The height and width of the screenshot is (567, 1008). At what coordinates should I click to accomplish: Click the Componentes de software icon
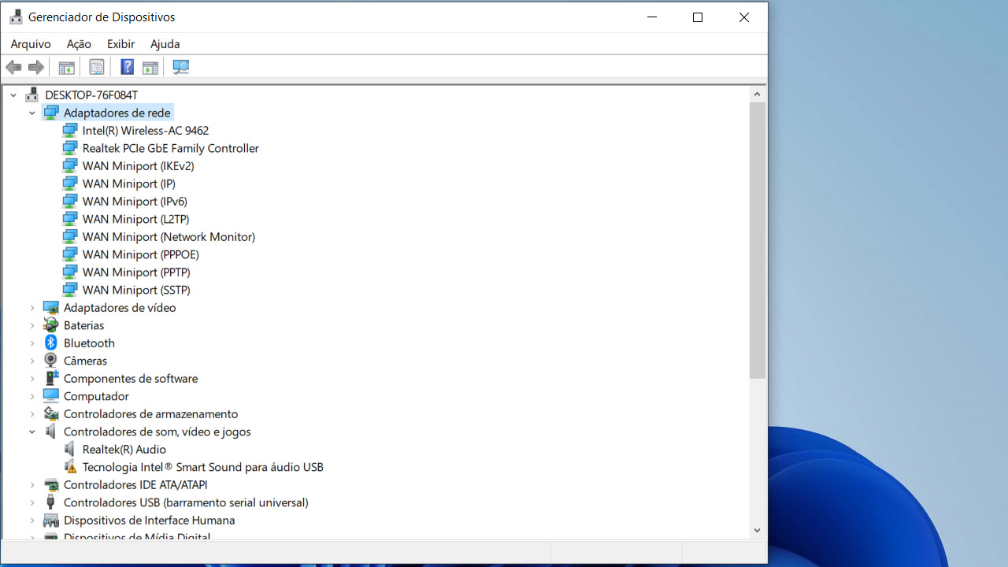coord(51,379)
